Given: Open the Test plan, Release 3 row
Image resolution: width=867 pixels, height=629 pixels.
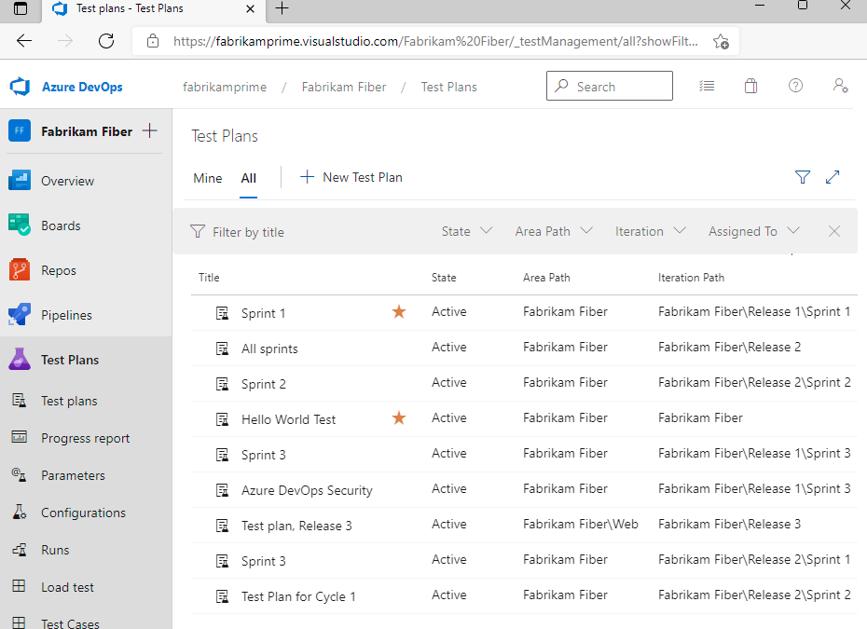Looking at the screenshot, I should pyautogui.click(x=524, y=525).
